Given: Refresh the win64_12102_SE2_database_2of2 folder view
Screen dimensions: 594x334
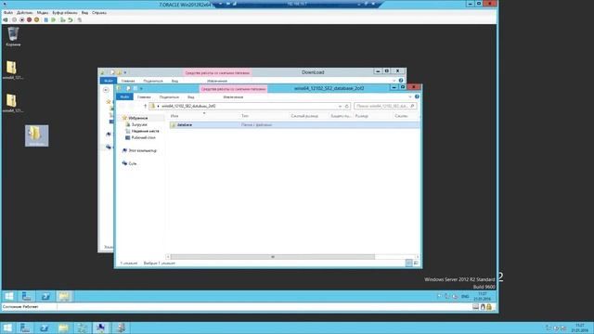Looking at the screenshot, I should click(x=346, y=106).
